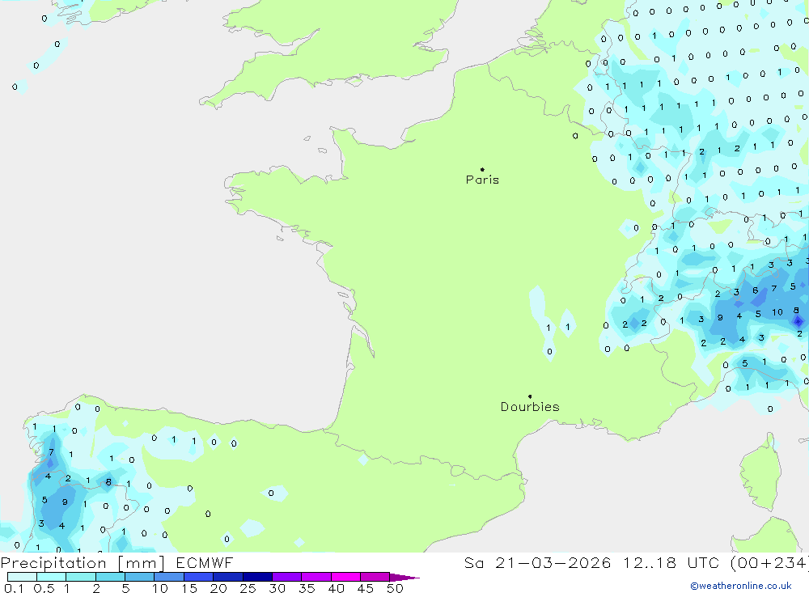Screen dimensions: 809x593
Task: Click the 'Precipitation [mm]' title text
Action: pos(83,563)
